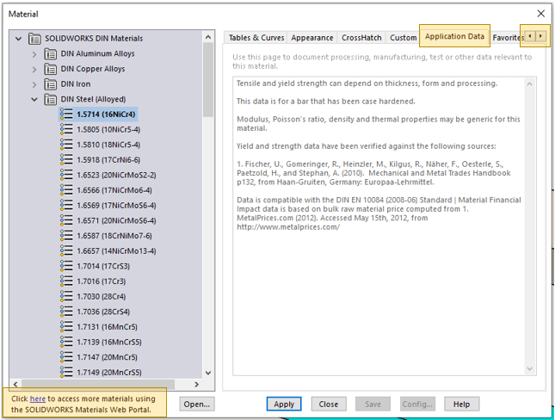Click the Config... button
The width and height of the screenshot is (555, 420).
417,404
